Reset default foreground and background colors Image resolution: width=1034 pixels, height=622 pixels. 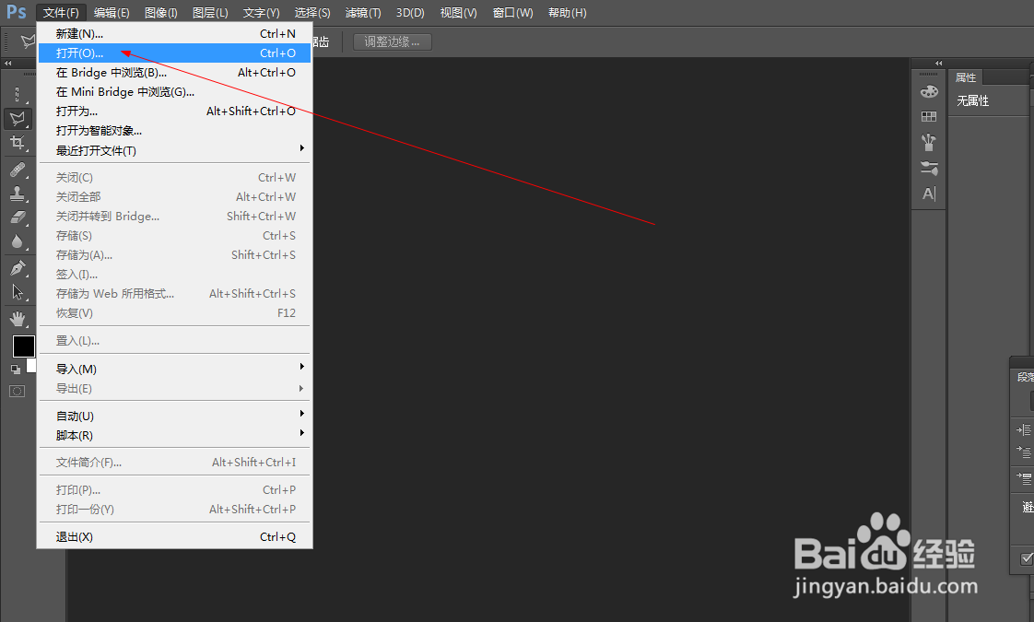(x=15, y=370)
